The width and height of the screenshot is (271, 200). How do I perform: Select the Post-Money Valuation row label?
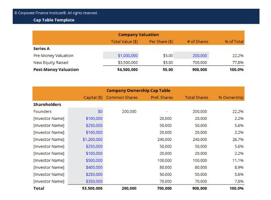tap(56, 69)
